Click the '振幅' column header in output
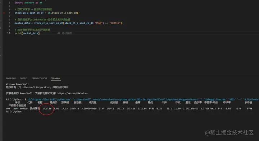 125,103
